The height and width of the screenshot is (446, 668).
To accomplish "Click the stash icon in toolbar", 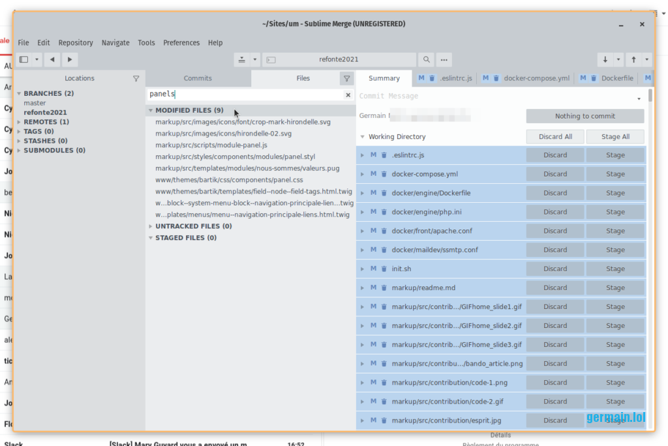I will [242, 59].
